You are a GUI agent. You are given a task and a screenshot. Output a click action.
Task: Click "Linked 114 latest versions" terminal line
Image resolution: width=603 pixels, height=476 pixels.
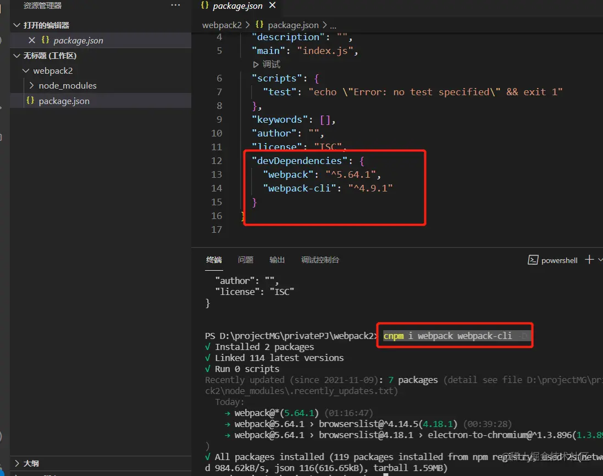(279, 358)
